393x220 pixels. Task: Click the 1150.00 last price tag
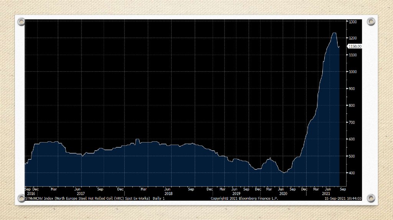point(354,46)
